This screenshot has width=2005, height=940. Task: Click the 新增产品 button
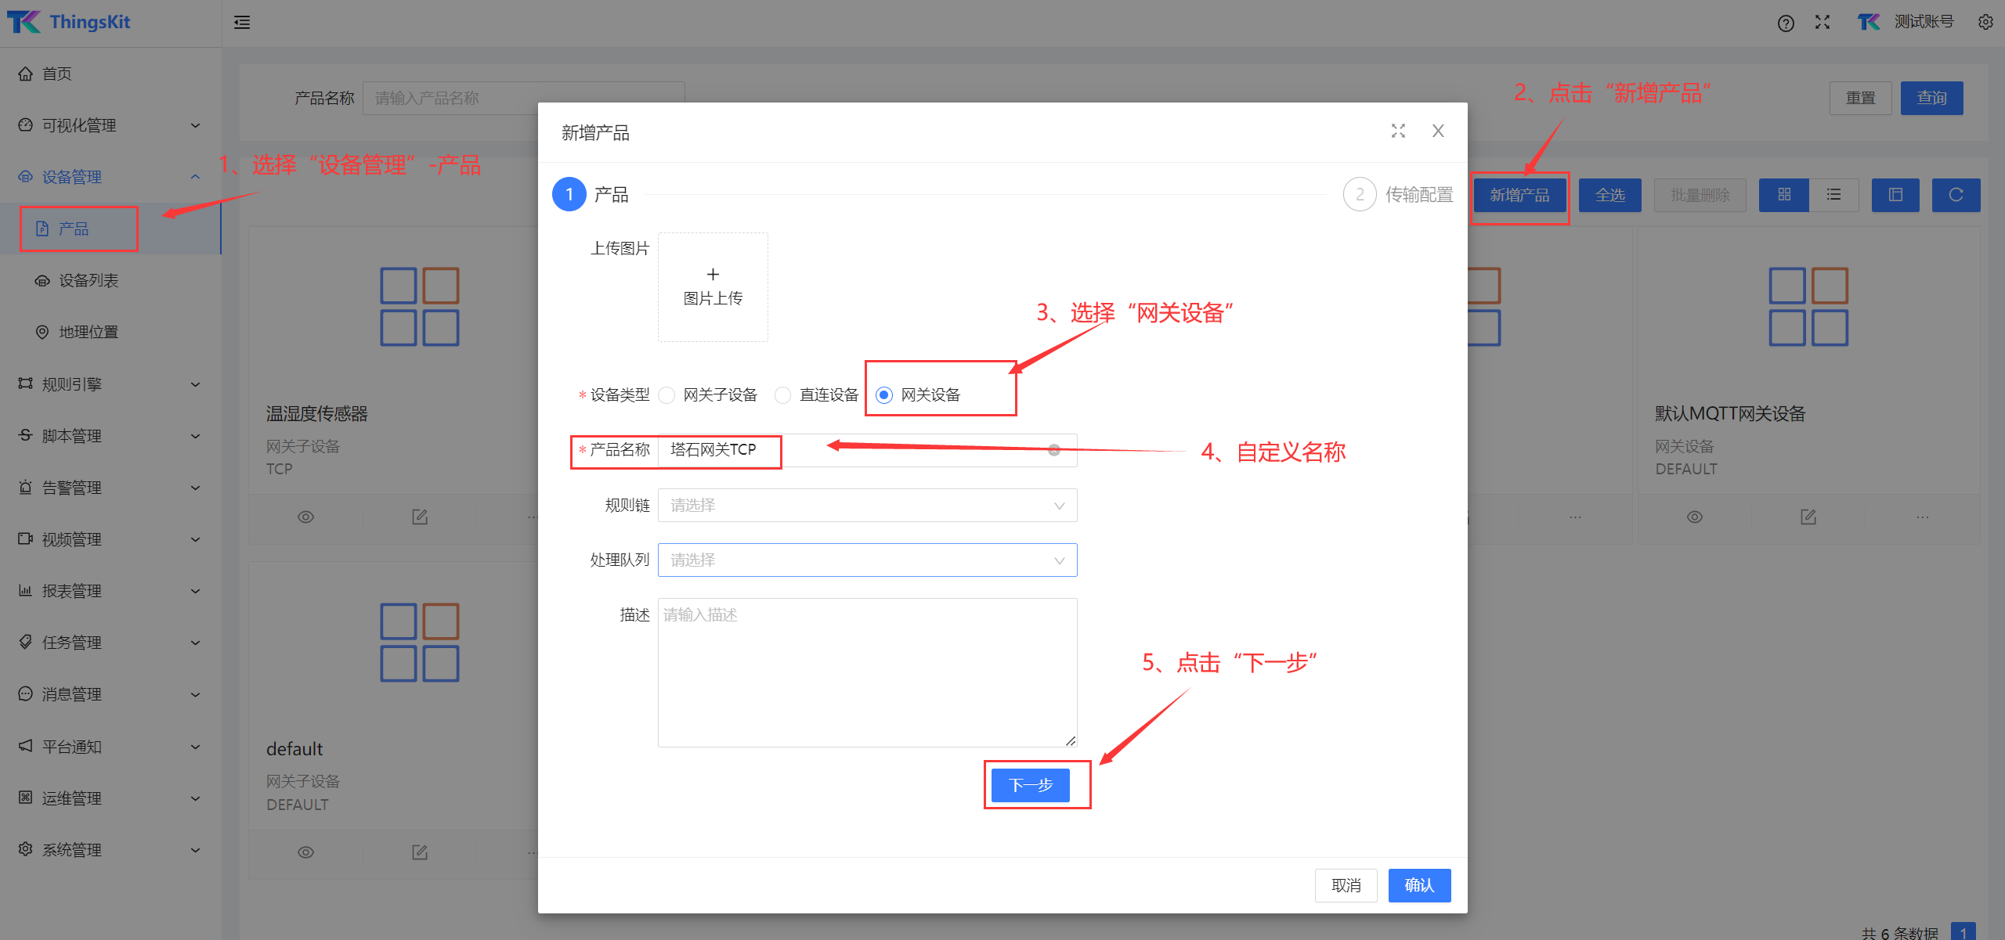tap(1520, 195)
